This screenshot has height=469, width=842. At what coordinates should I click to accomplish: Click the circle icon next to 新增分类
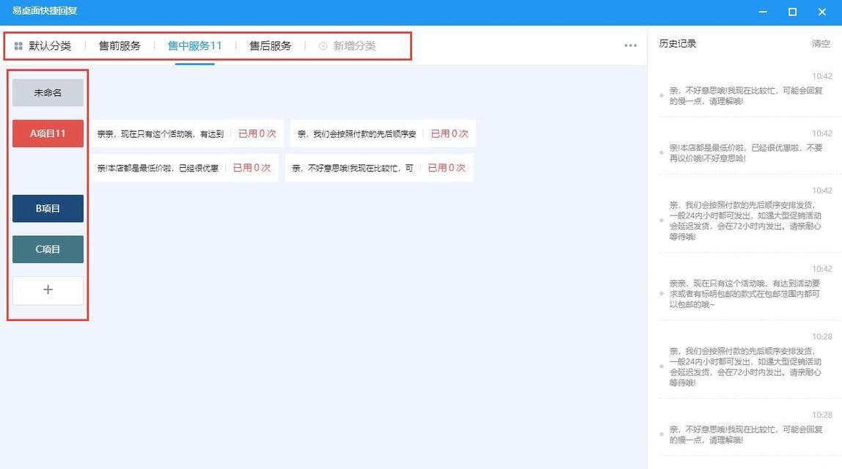pyautogui.click(x=323, y=46)
